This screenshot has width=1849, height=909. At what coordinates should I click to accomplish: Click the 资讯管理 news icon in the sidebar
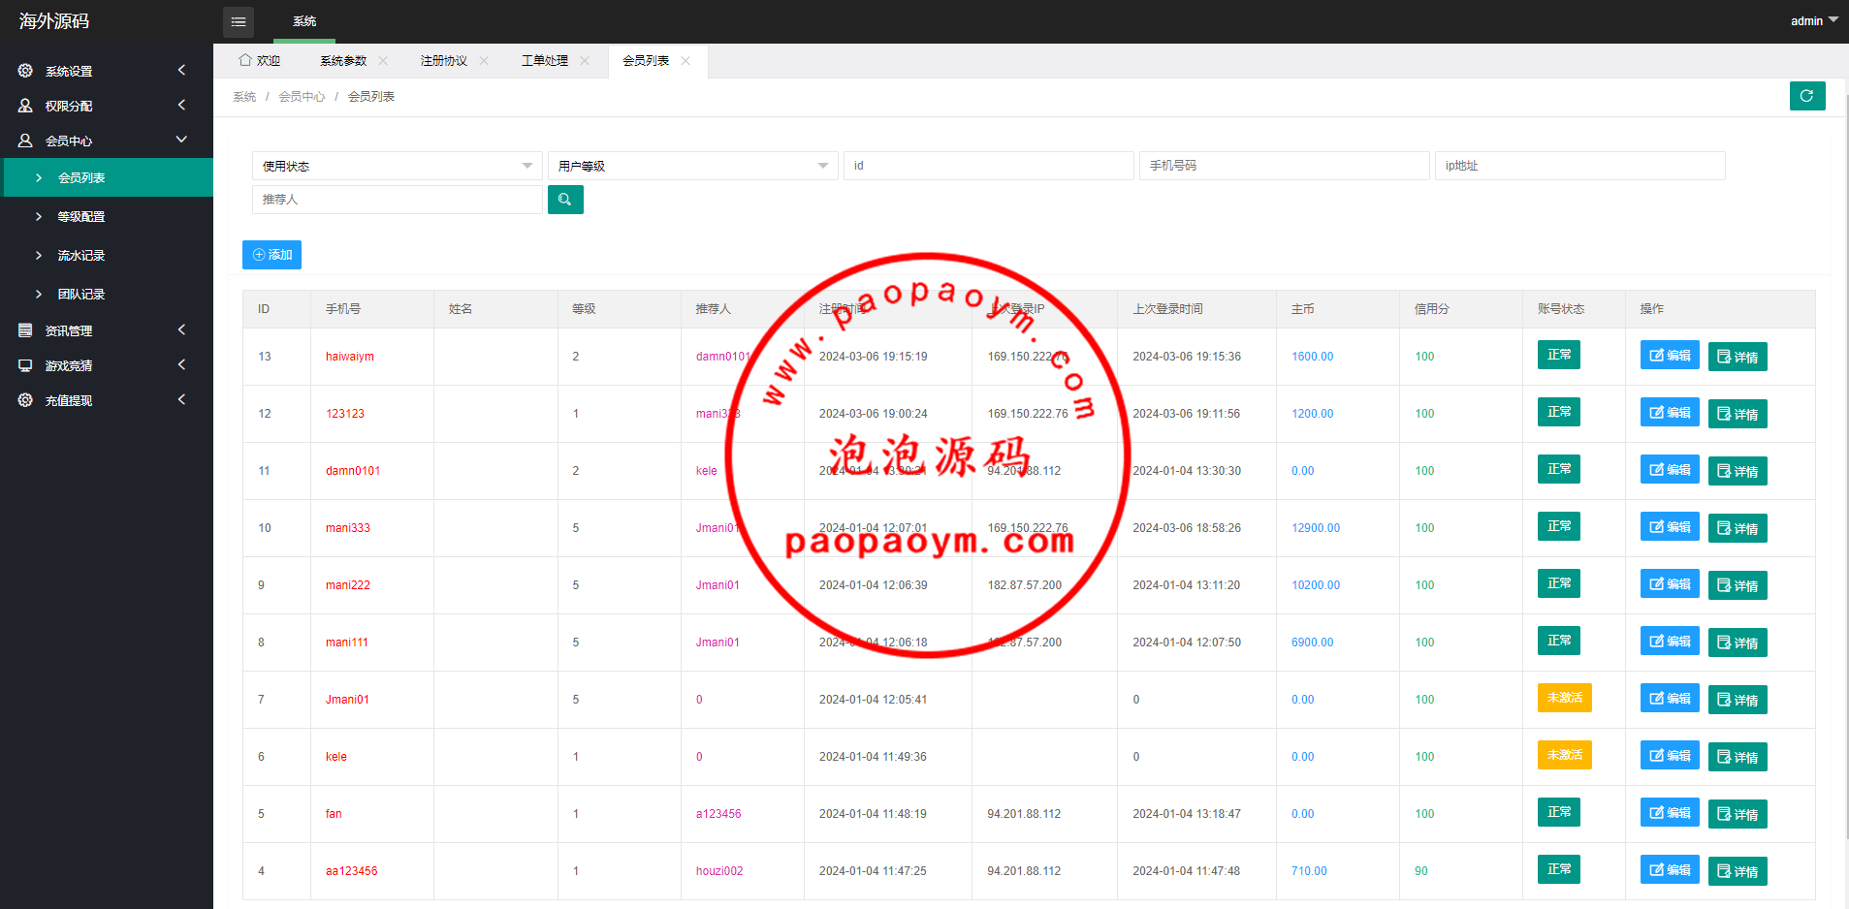[x=25, y=330]
